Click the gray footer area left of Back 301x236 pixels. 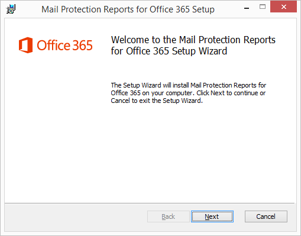tap(76, 217)
